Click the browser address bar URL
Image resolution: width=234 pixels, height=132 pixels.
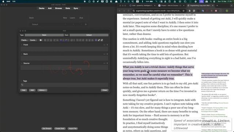click(158, 11)
